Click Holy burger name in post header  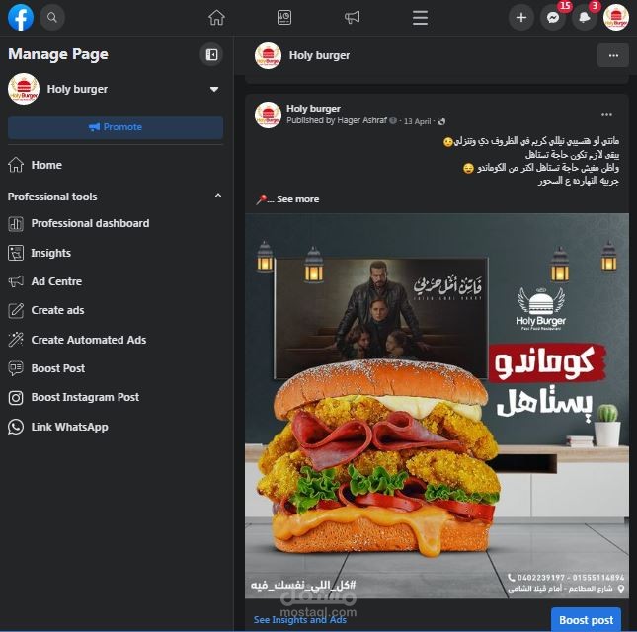[313, 108]
